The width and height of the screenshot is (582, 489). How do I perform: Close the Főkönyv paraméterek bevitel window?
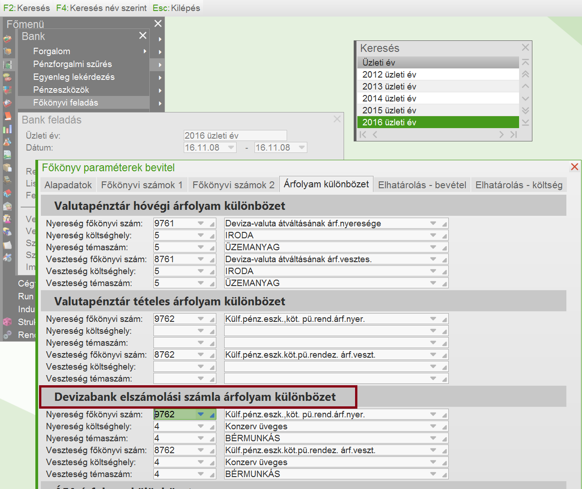point(574,167)
